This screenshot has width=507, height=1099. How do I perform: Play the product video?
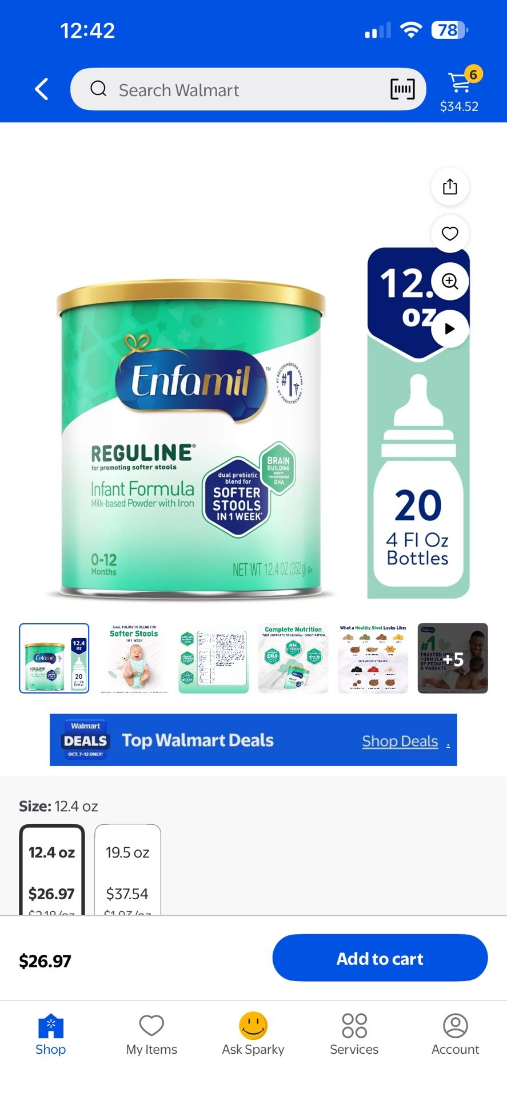(450, 329)
